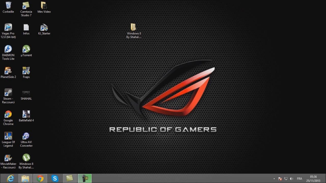Select the Camtasia Studio 7 desktop shortcut
The width and height of the screenshot is (326, 183).
pyautogui.click(x=26, y=9)
